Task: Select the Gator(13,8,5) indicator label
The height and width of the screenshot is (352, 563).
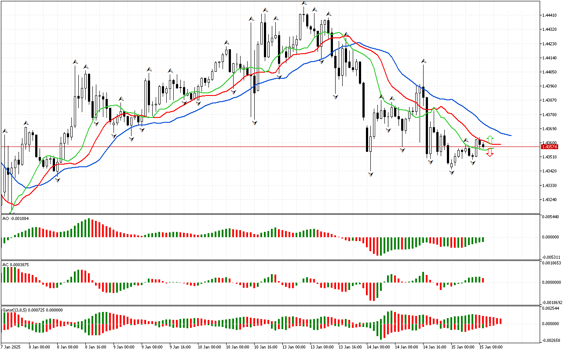Action: click(33, 310)
